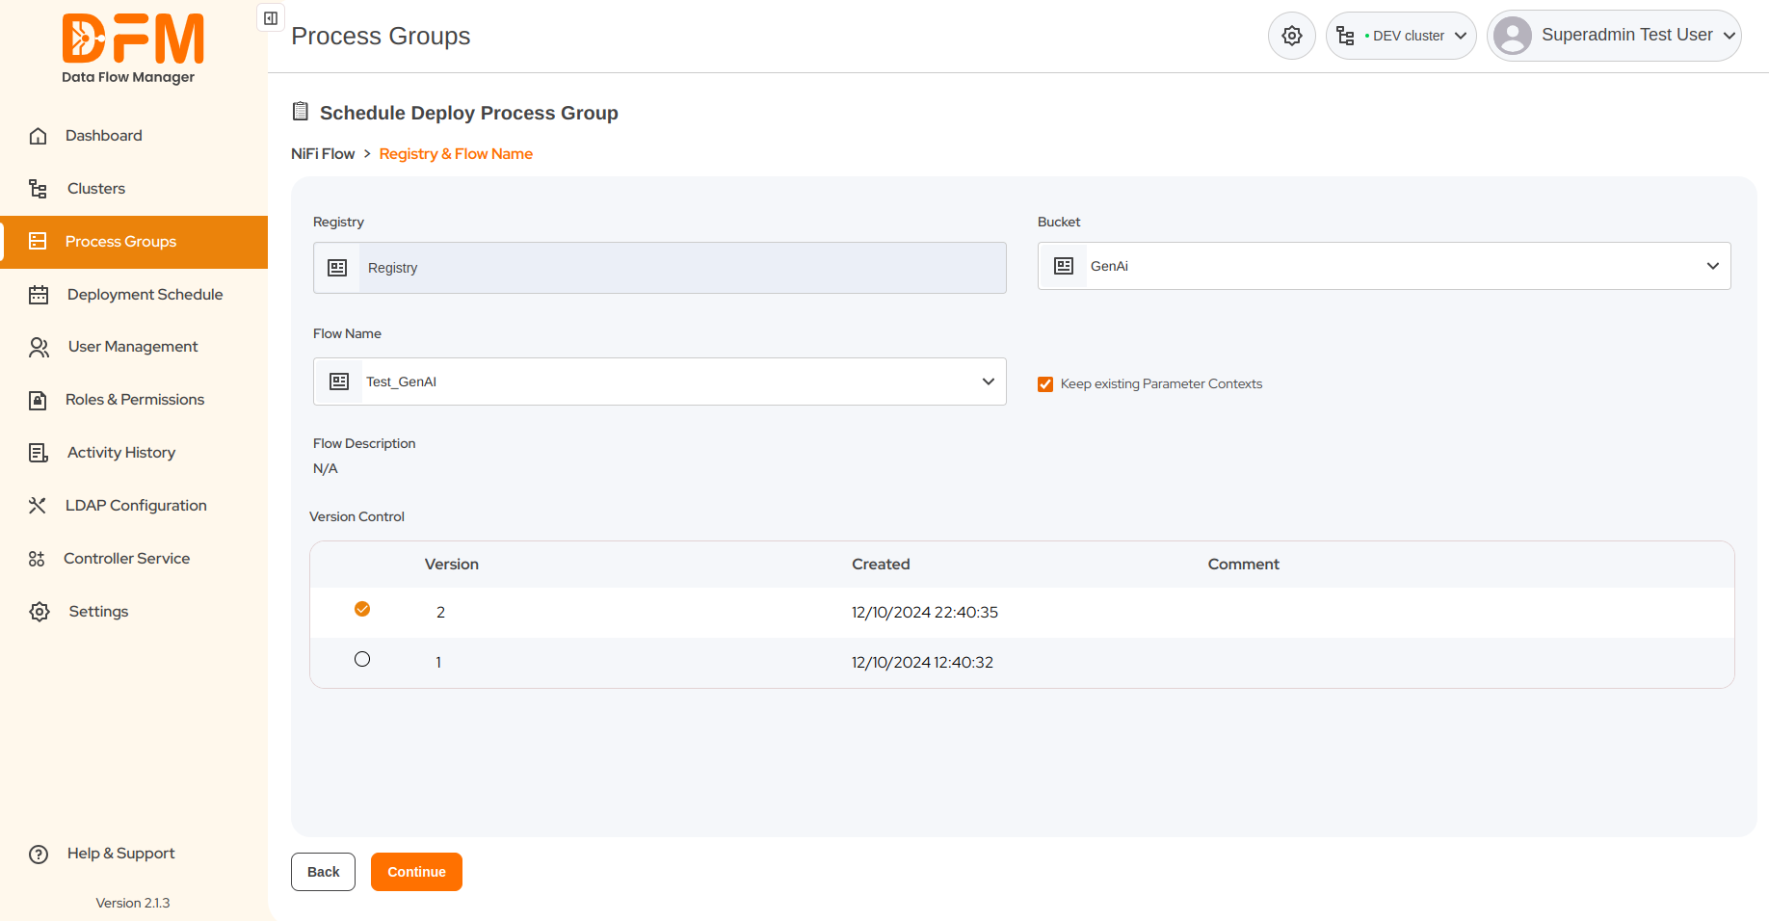Click the Version 2.1.3 label
This screenshot has height=921, width=1769.
(x=133, y=903)
